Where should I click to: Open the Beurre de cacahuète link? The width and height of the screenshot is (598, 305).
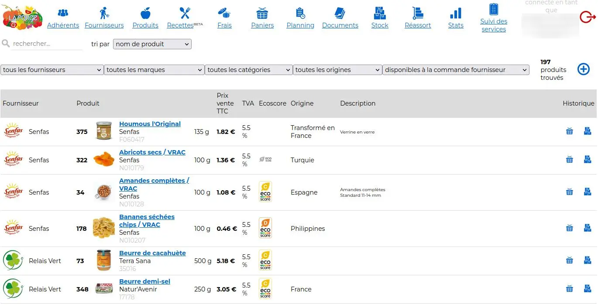[152, 253]
